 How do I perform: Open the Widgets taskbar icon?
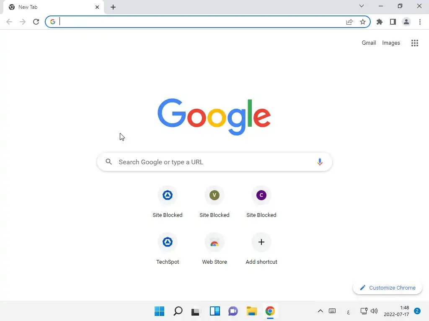click(215, 311)
